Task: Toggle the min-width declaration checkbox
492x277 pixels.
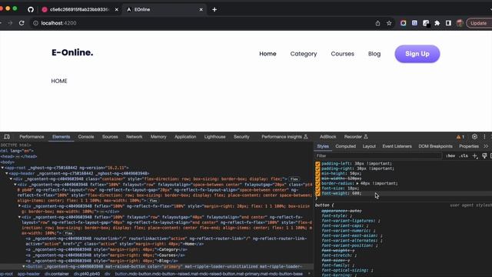Action: click(317, 179)
